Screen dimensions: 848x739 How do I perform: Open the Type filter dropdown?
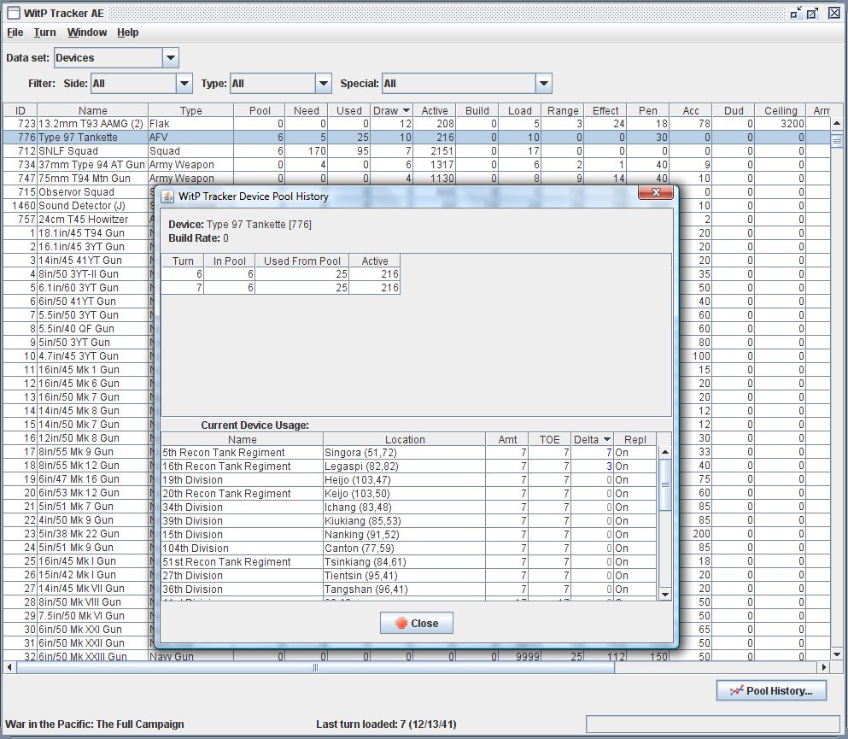click(323, 84)
